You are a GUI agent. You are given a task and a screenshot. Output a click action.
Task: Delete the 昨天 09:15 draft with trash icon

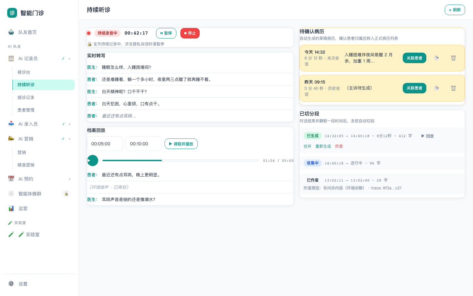tap(453, 88)
